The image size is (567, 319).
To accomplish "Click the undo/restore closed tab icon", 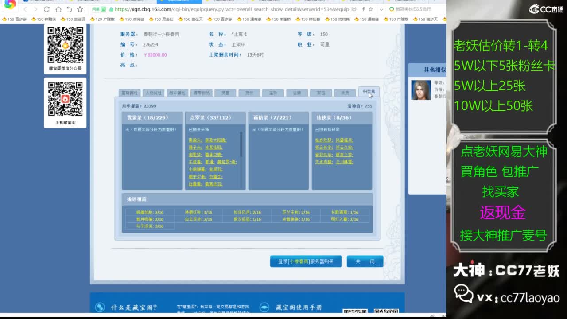I will click(69, 9).
